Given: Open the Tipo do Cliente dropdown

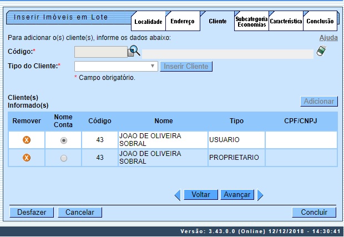Looking at the screenshot, I should coord(116,66).
